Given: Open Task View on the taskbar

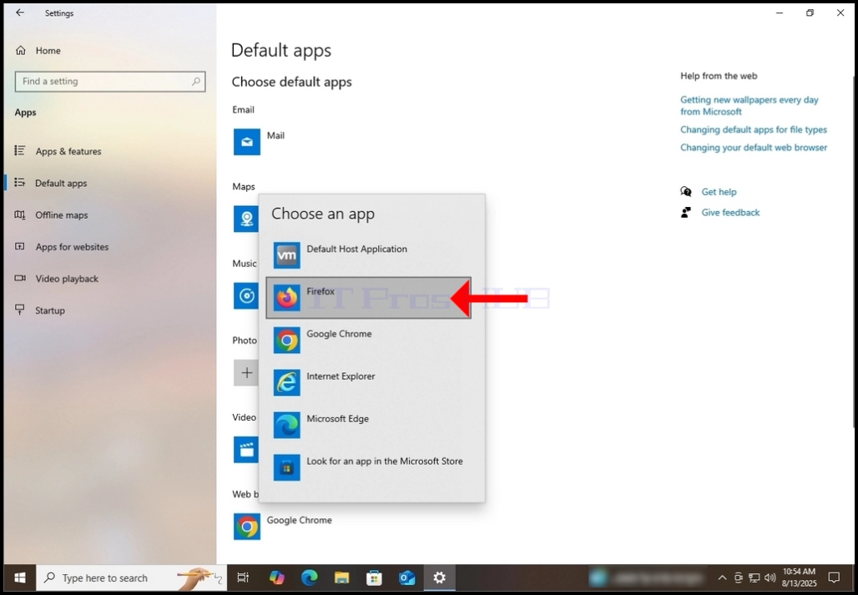Looking at the screenshot, I should 243,577.
